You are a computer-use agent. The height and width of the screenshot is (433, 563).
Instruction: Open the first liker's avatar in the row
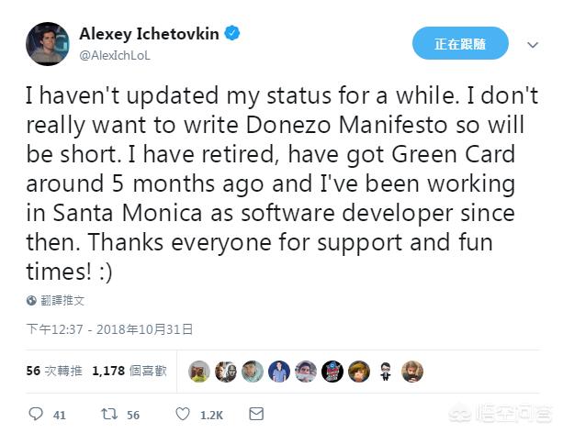tap(199, 372)
